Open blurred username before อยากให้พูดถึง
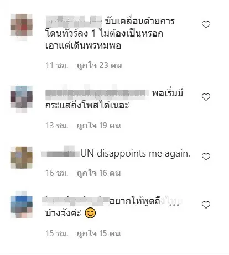Screen dimensions: 229x255 (76, 201)
